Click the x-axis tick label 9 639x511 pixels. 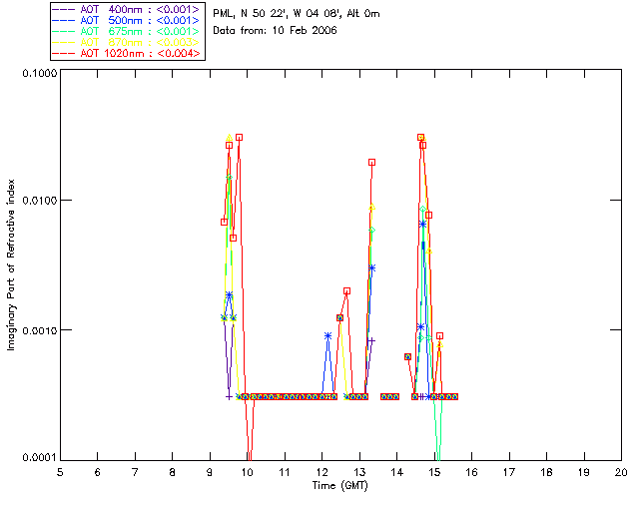[x=210, y=472]
